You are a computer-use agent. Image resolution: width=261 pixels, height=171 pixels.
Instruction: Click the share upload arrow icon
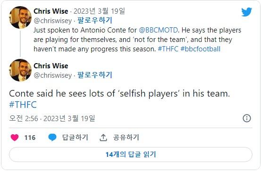103,138
